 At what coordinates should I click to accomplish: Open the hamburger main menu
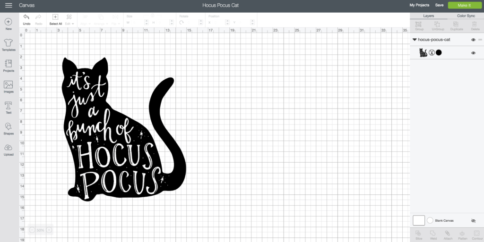[9, 5]
